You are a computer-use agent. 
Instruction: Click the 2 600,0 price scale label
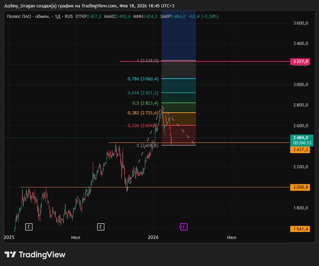[x=301, y=126]
